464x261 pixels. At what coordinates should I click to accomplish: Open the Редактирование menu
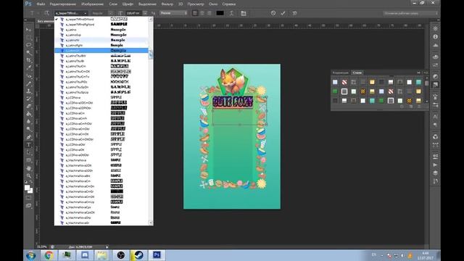click(63, 4)
